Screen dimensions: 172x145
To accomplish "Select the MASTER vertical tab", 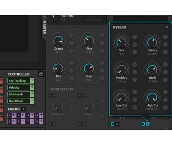I will coord(44,27).
